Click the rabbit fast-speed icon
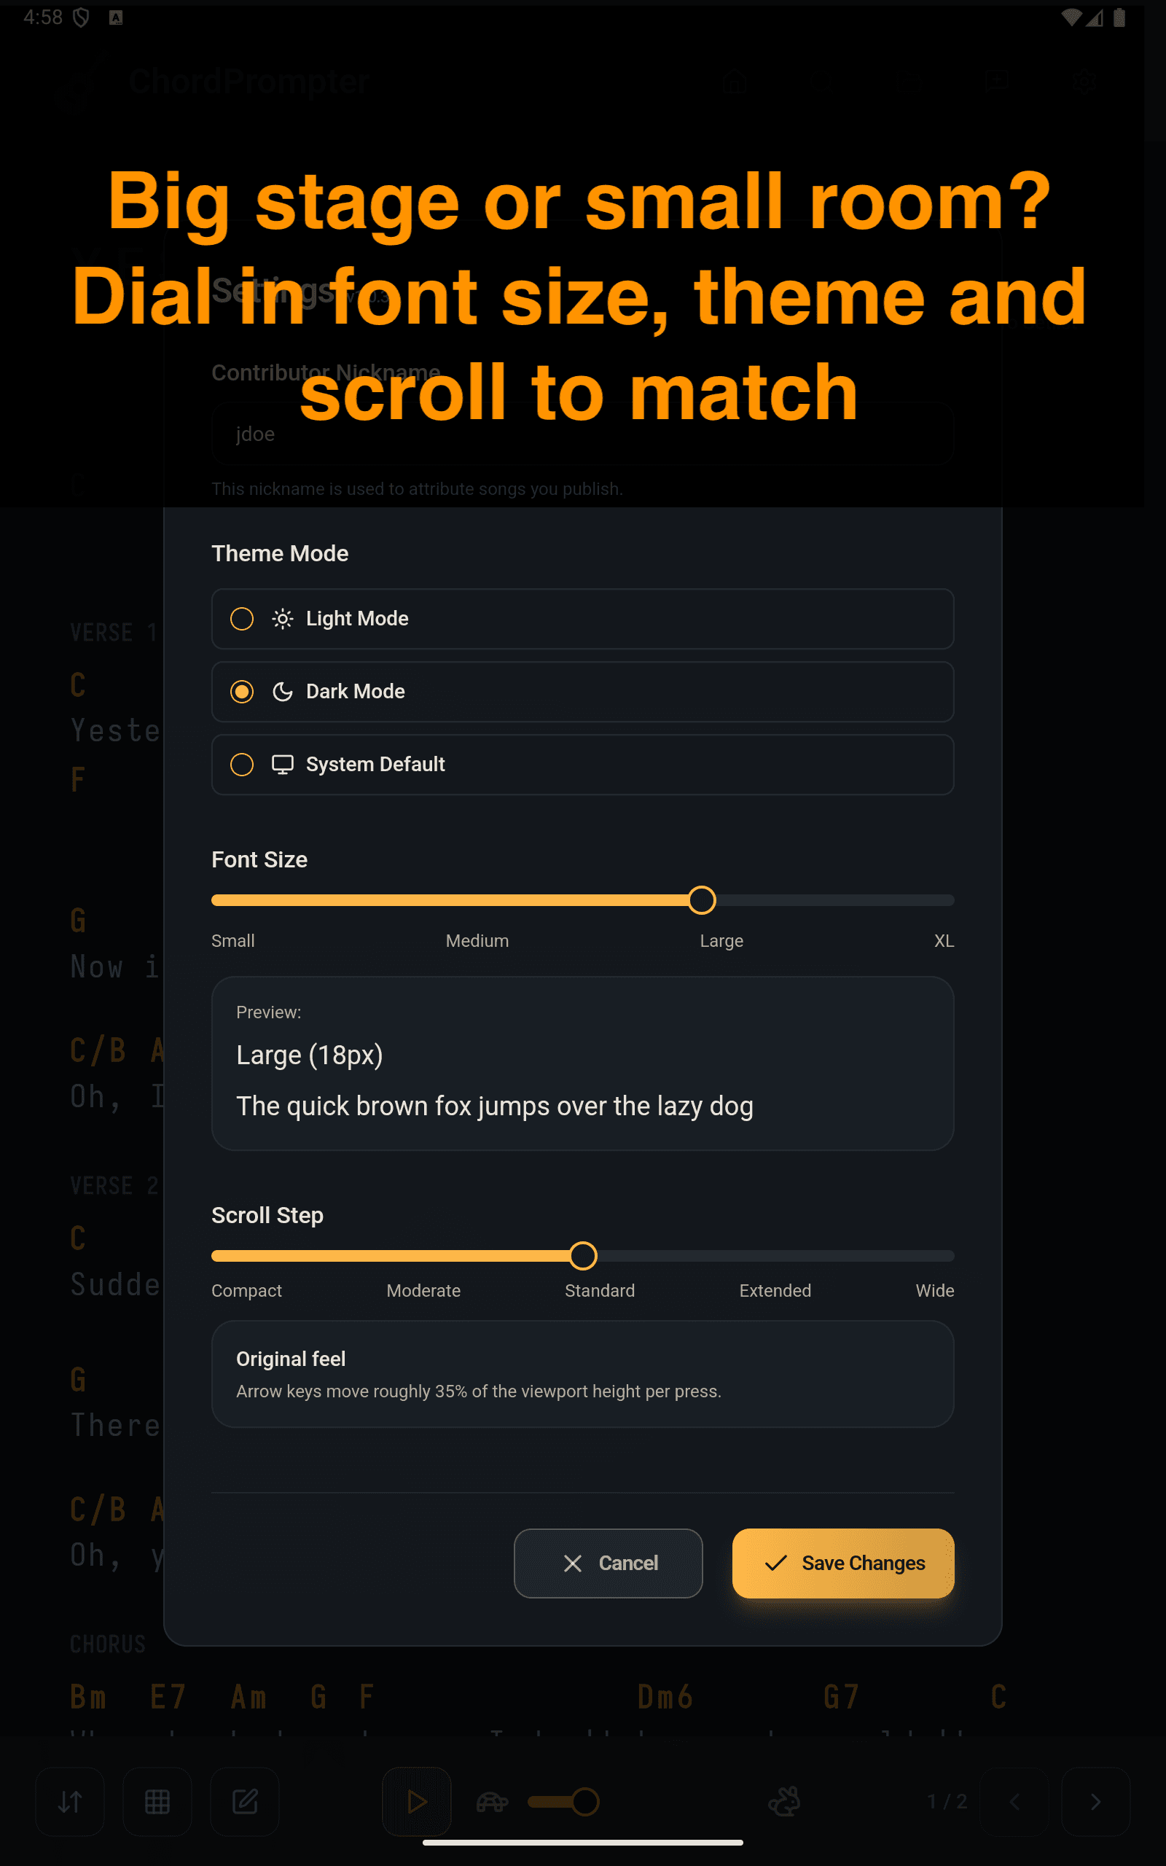Viewport: 1166px width, 1866px height. (784, 1802)
